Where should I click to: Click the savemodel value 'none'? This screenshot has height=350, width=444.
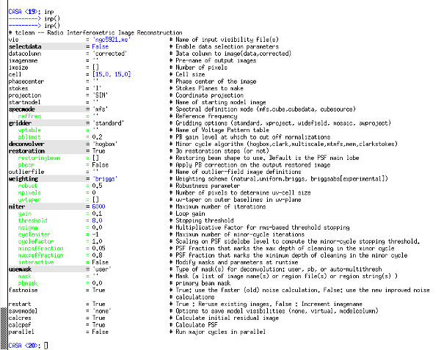(x=102, y=311)
